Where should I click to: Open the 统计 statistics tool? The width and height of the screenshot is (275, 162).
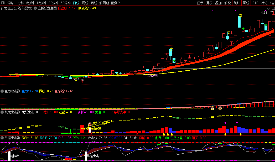coord(237,3)
